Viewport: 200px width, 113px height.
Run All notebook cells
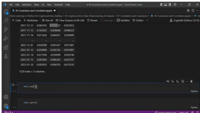click(47, 20)
